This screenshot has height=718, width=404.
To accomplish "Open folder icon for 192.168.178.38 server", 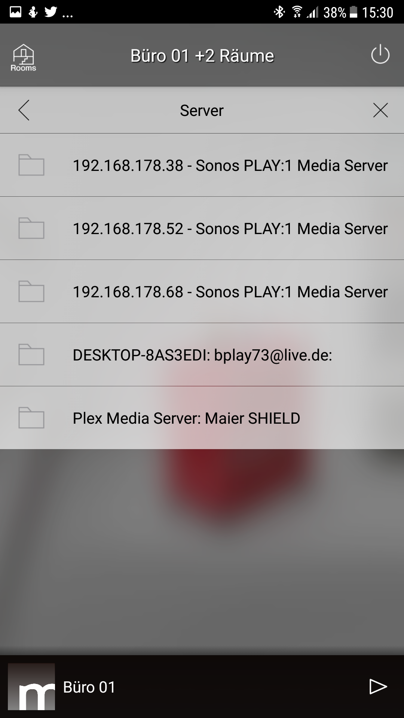I will coord(31,165).
